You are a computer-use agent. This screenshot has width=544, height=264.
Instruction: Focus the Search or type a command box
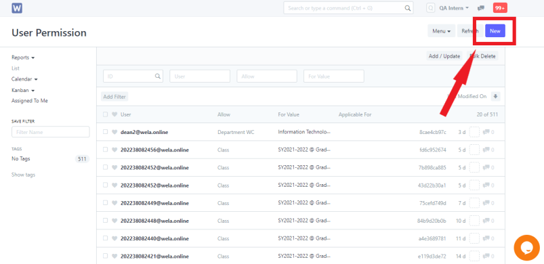pos(348,8)
